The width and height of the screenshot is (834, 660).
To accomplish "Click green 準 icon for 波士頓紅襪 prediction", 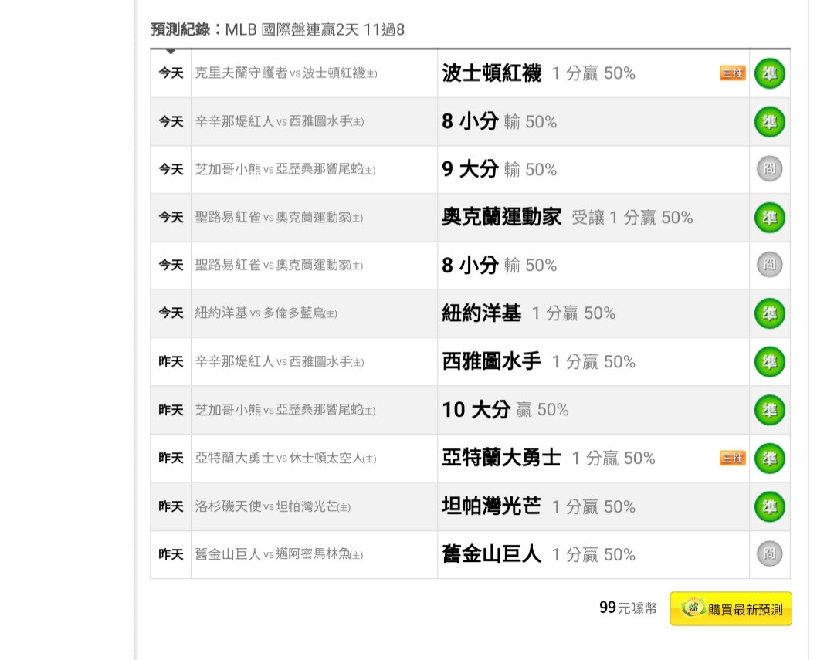I will pyautogui.click(x=769, y=73).
